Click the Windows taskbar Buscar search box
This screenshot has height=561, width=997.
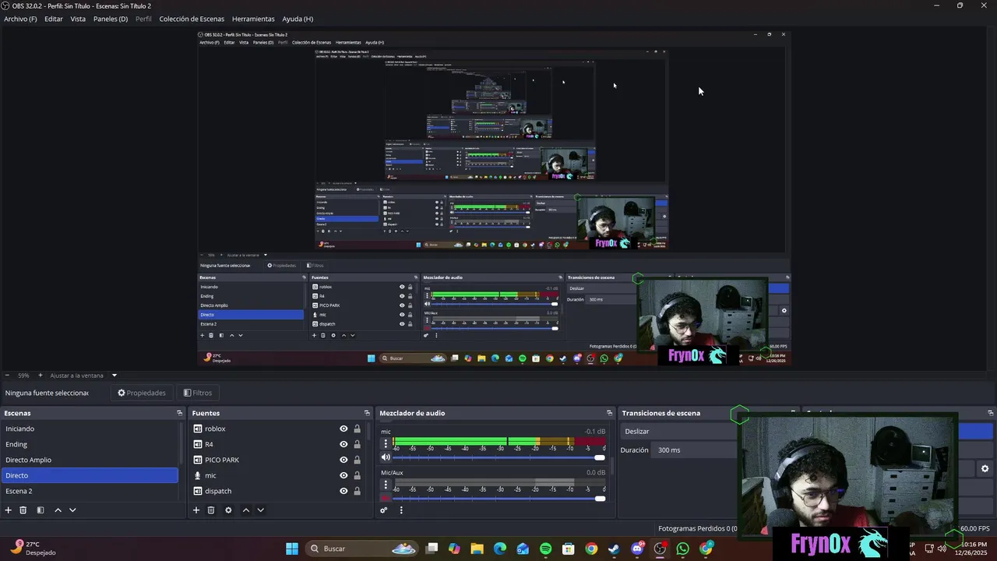(363, 549)
